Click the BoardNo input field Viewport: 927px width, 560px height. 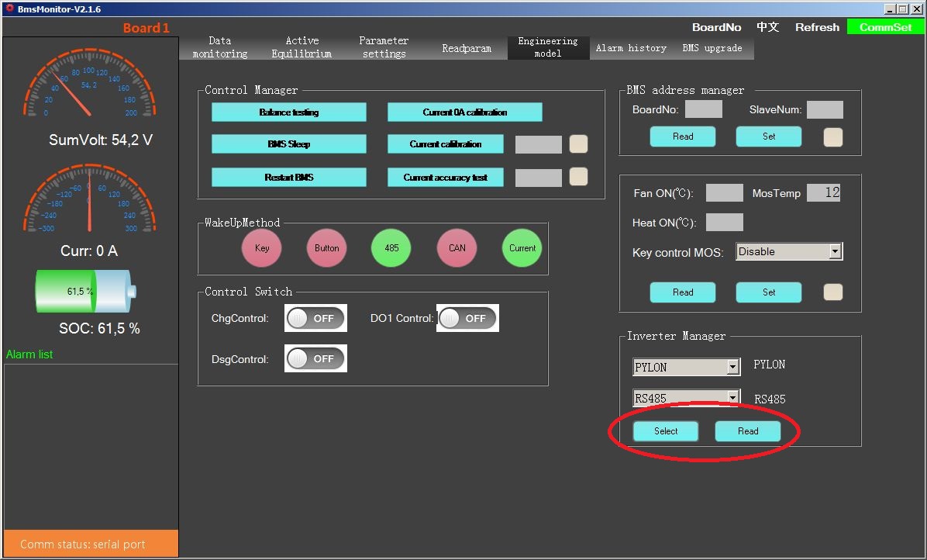pyautogui.click(x=704, y=109)
